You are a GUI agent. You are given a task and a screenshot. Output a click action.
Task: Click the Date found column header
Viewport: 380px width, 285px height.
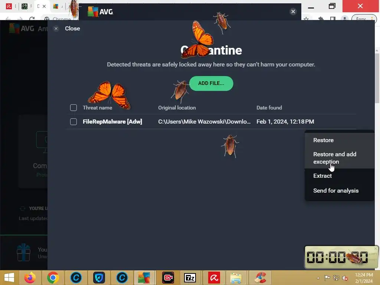pyautogui.click(x=269, y=108)
